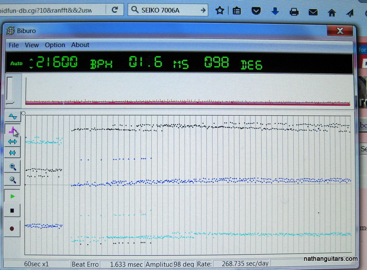This screenshot has width=367, height=270.
Task: Click the pink beat marker tool
Action: [12, 130]
